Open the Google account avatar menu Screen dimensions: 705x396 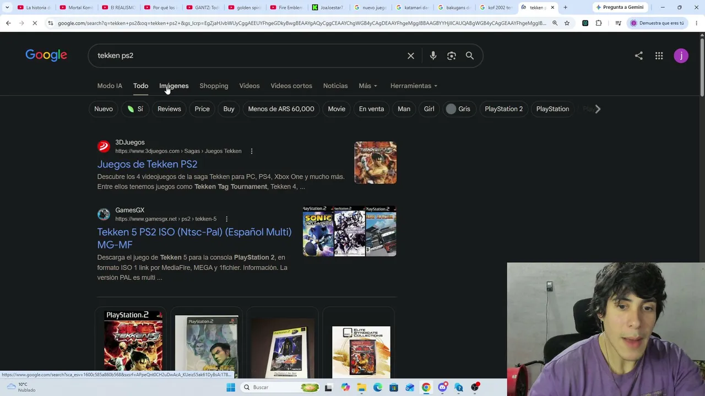[681, 56]
